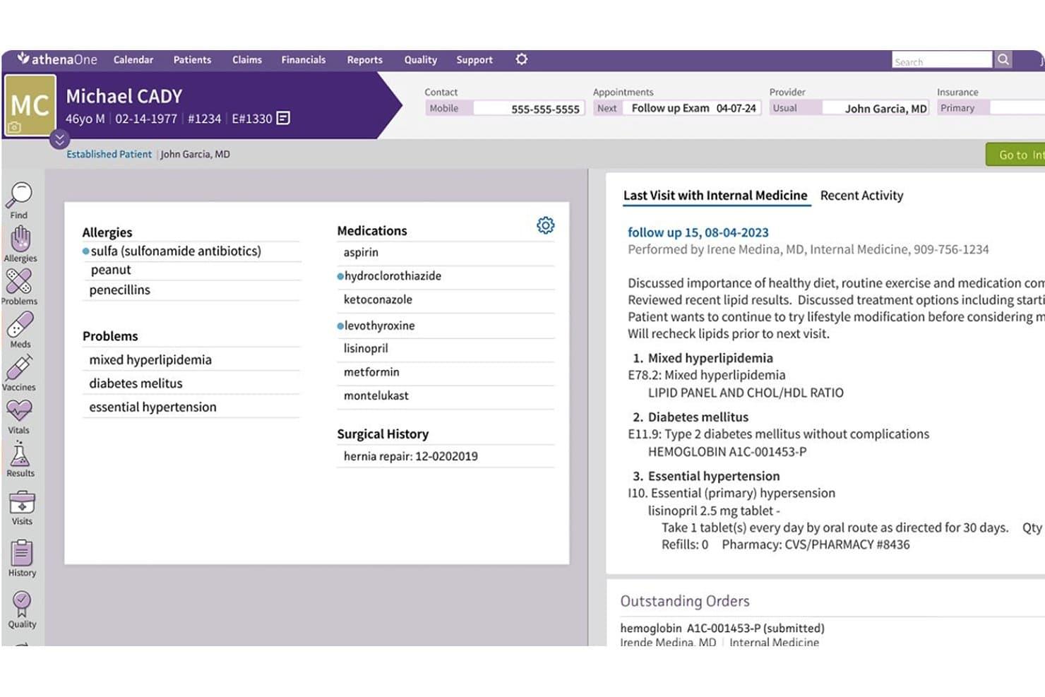Click the Allergies section heading
The height and width of the screenshot is (697, 1045).
[x=107, y=232]
